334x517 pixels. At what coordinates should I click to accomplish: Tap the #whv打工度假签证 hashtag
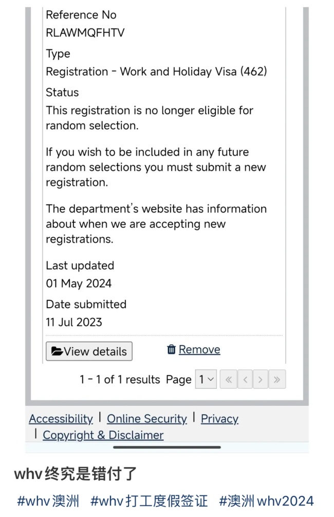[149, 501]
